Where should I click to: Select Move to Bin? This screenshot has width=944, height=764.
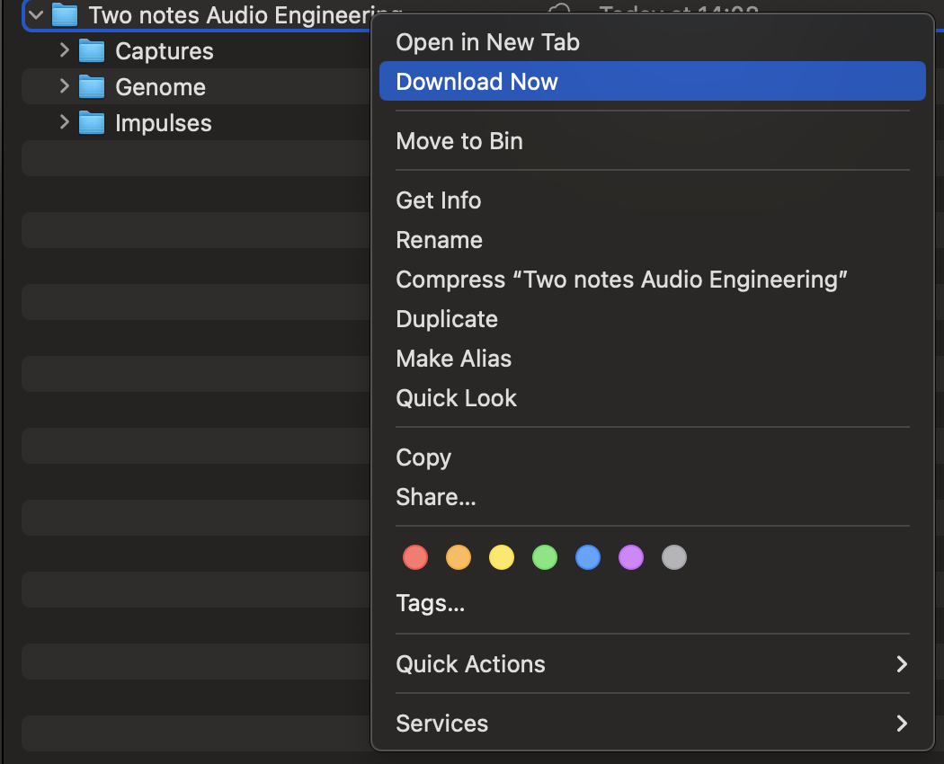click(x=653, y=141)
